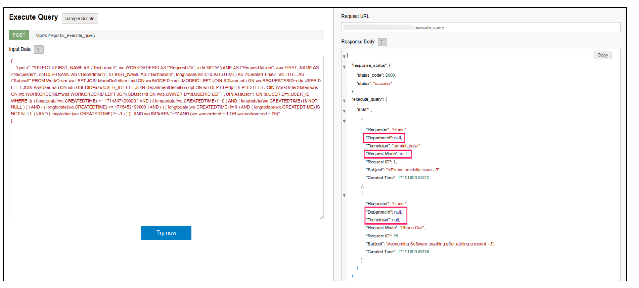This screenshot has width=639, height=288.
Task: Click the Response Body format icon
Action: [382, 42]
